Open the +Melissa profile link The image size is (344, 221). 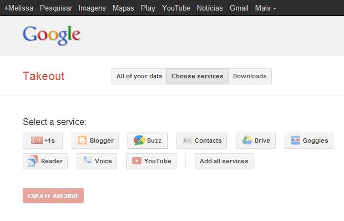click(19, 8)
